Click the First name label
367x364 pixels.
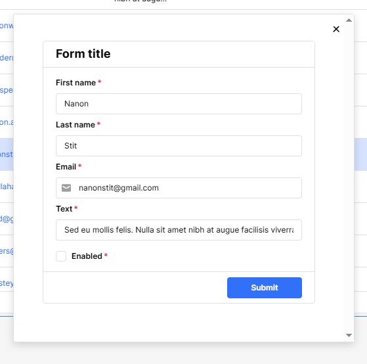76,83
